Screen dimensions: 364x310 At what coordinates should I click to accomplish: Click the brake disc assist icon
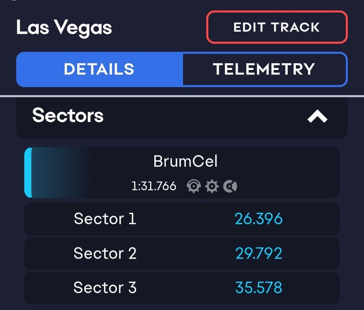pyautogui.click(x=230, y=186)
